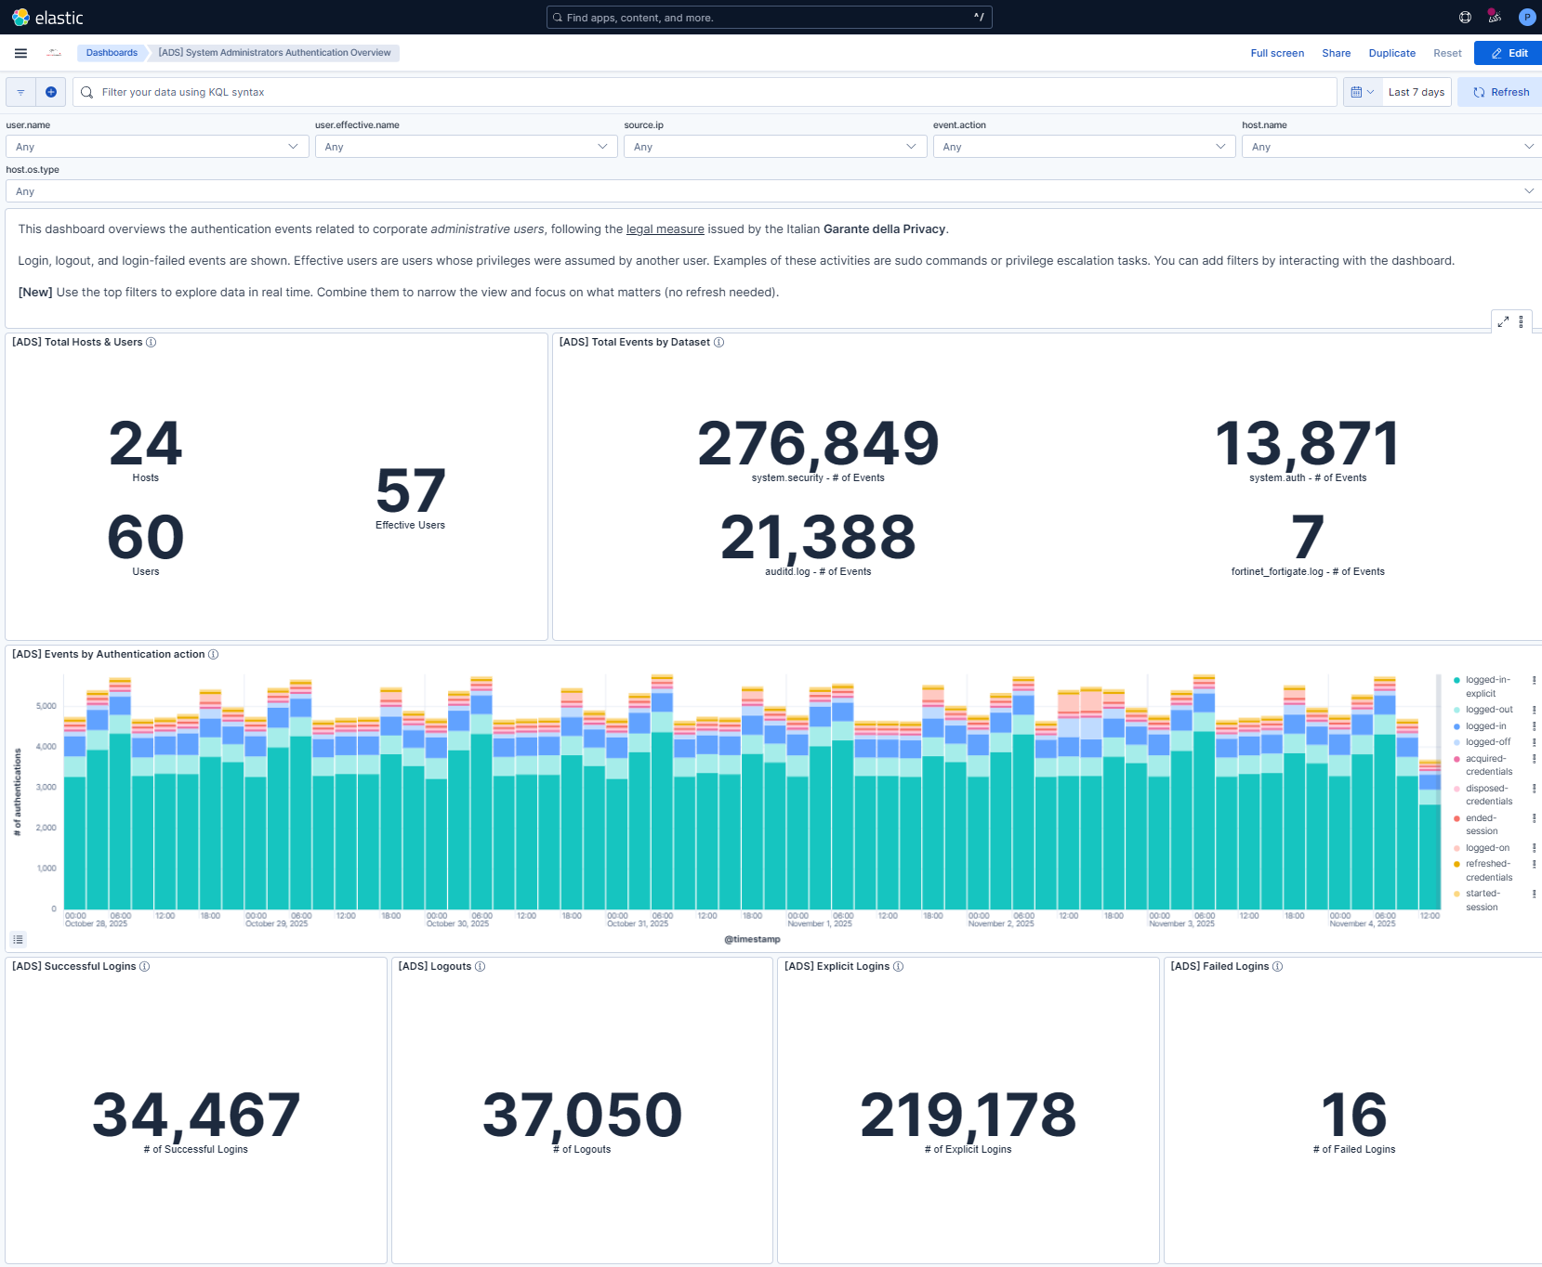The image size is (1542, 1267).
Task: Open the legend list icon on the chart
Action: tap(19, 939)
